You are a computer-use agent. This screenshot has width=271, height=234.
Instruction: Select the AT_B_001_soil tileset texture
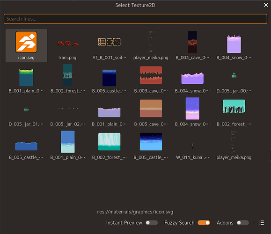coord(109,45)
